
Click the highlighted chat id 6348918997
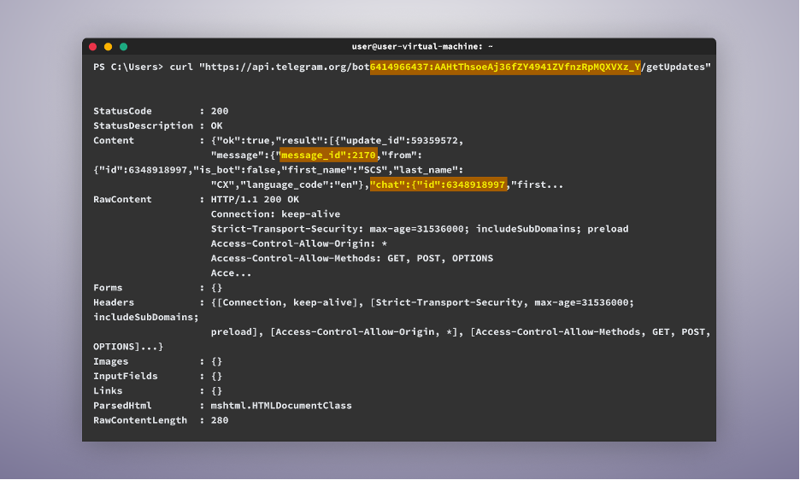click(438, 184)
